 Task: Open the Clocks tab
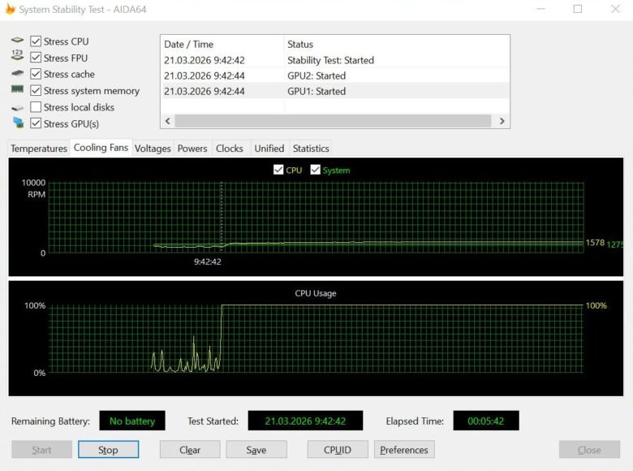pyautogui.click(x=230, y=149)
